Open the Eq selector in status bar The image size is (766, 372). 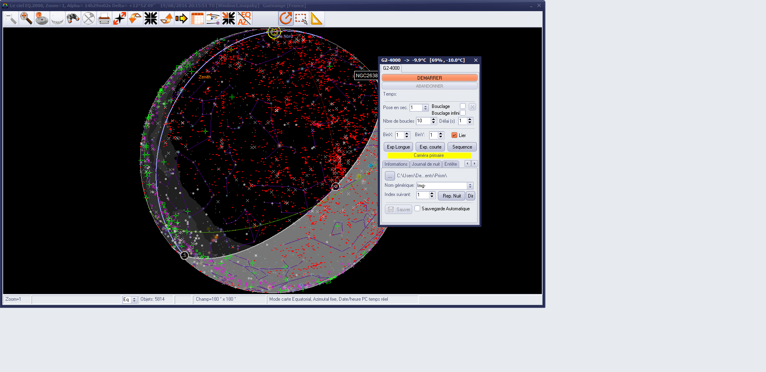coord(134,300)
